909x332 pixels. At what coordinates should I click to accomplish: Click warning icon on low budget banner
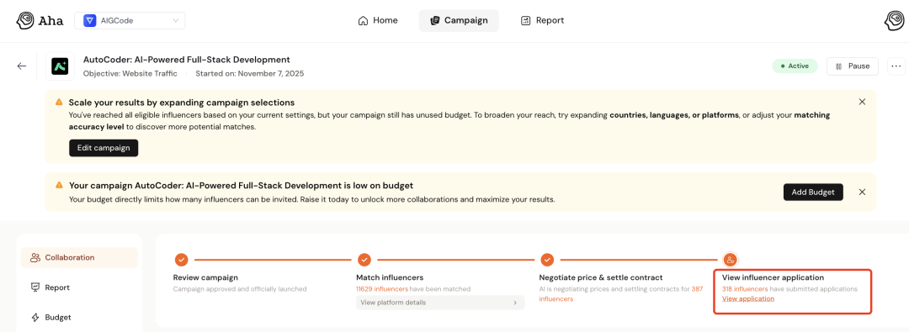tap(59, 186)
